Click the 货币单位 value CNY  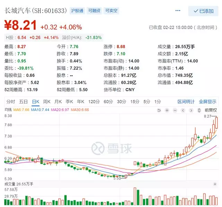(130, 90)
